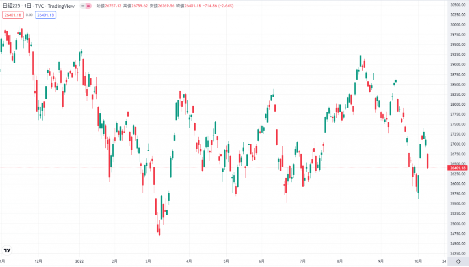Viewport: 469px width, 267px height.
Task: Click the 日経225 symbol title
Action: [12, 6]
